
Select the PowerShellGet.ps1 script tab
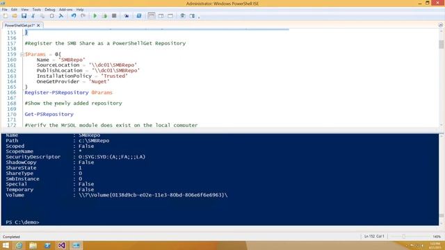[x=19, y=26]
